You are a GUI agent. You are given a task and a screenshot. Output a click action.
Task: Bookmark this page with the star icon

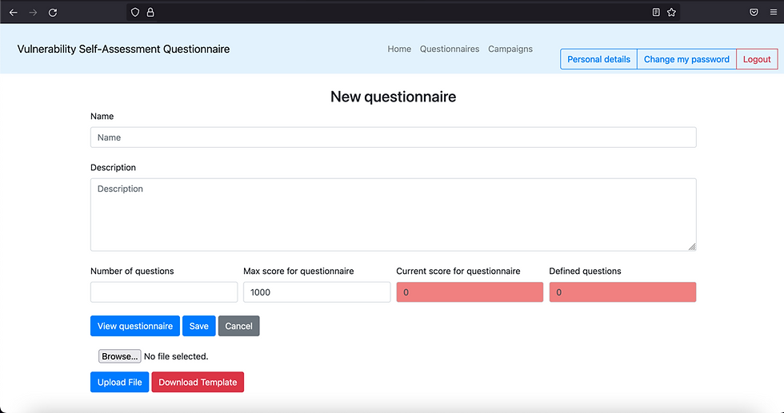pos(671,13)
